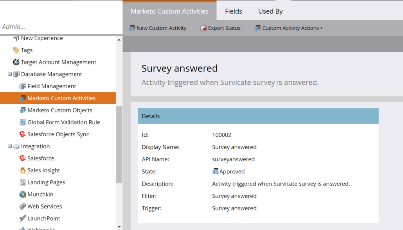This screenshot has height=230, width=403.
Task: Open Target Account Management
Action: [x=59, y=62]
